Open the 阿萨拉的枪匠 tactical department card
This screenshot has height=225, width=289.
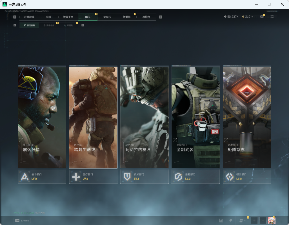coord(144,117)
